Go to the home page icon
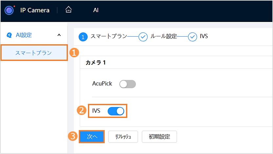The image size is (273, 154). pyautogui.click(x=68, y=10)
